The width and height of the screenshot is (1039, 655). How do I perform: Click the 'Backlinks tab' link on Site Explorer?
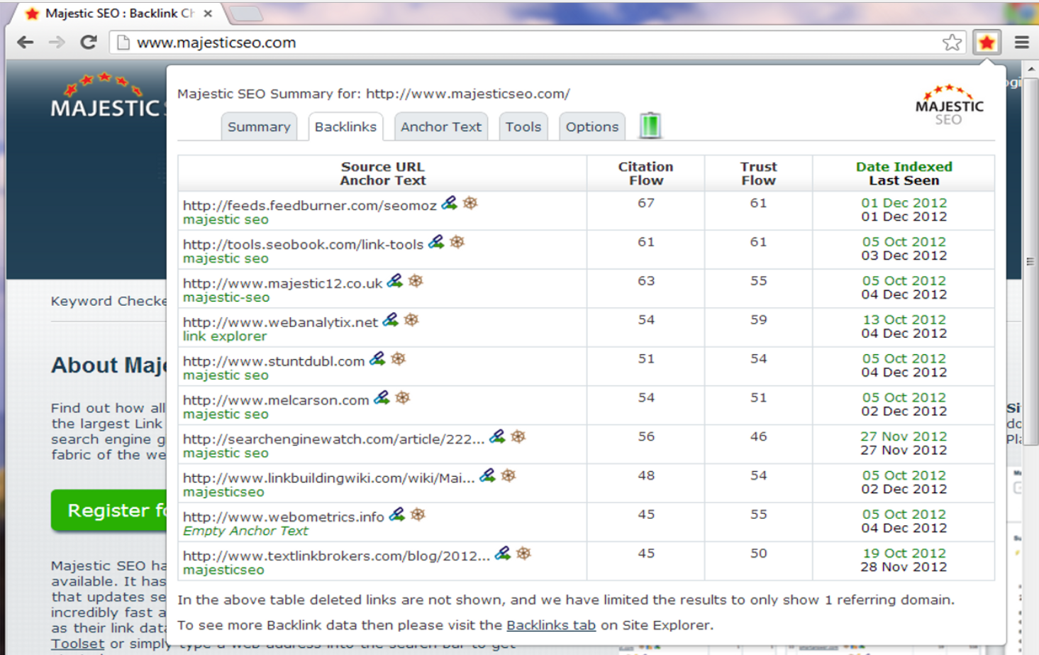pos(551,625)
